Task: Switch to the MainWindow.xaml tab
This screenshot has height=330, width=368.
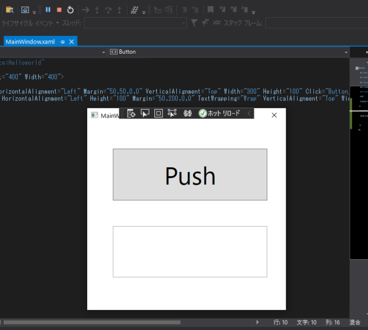Action: pos(30,42)
